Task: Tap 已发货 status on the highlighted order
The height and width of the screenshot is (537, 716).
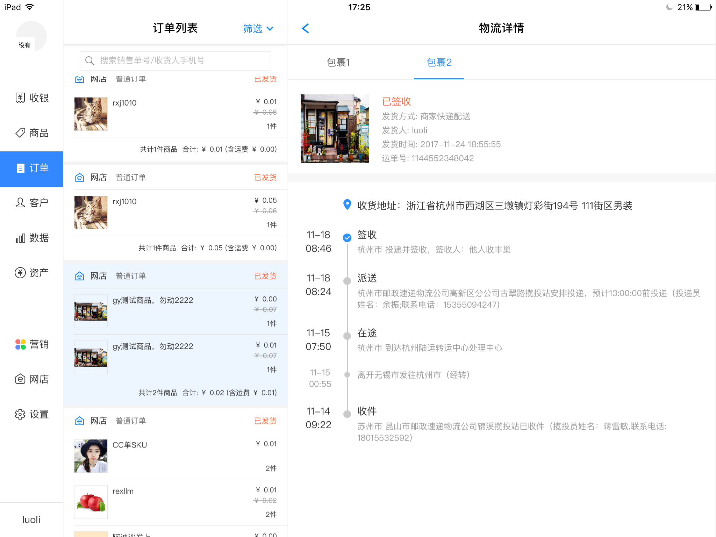Action: pyautogui.click(x=265, y=276)
